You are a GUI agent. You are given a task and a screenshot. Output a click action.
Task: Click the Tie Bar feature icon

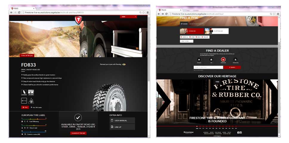tap(31, 93)
